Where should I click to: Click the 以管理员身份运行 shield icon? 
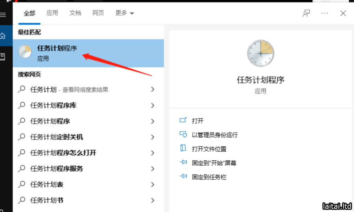click(x=183, y=134)
